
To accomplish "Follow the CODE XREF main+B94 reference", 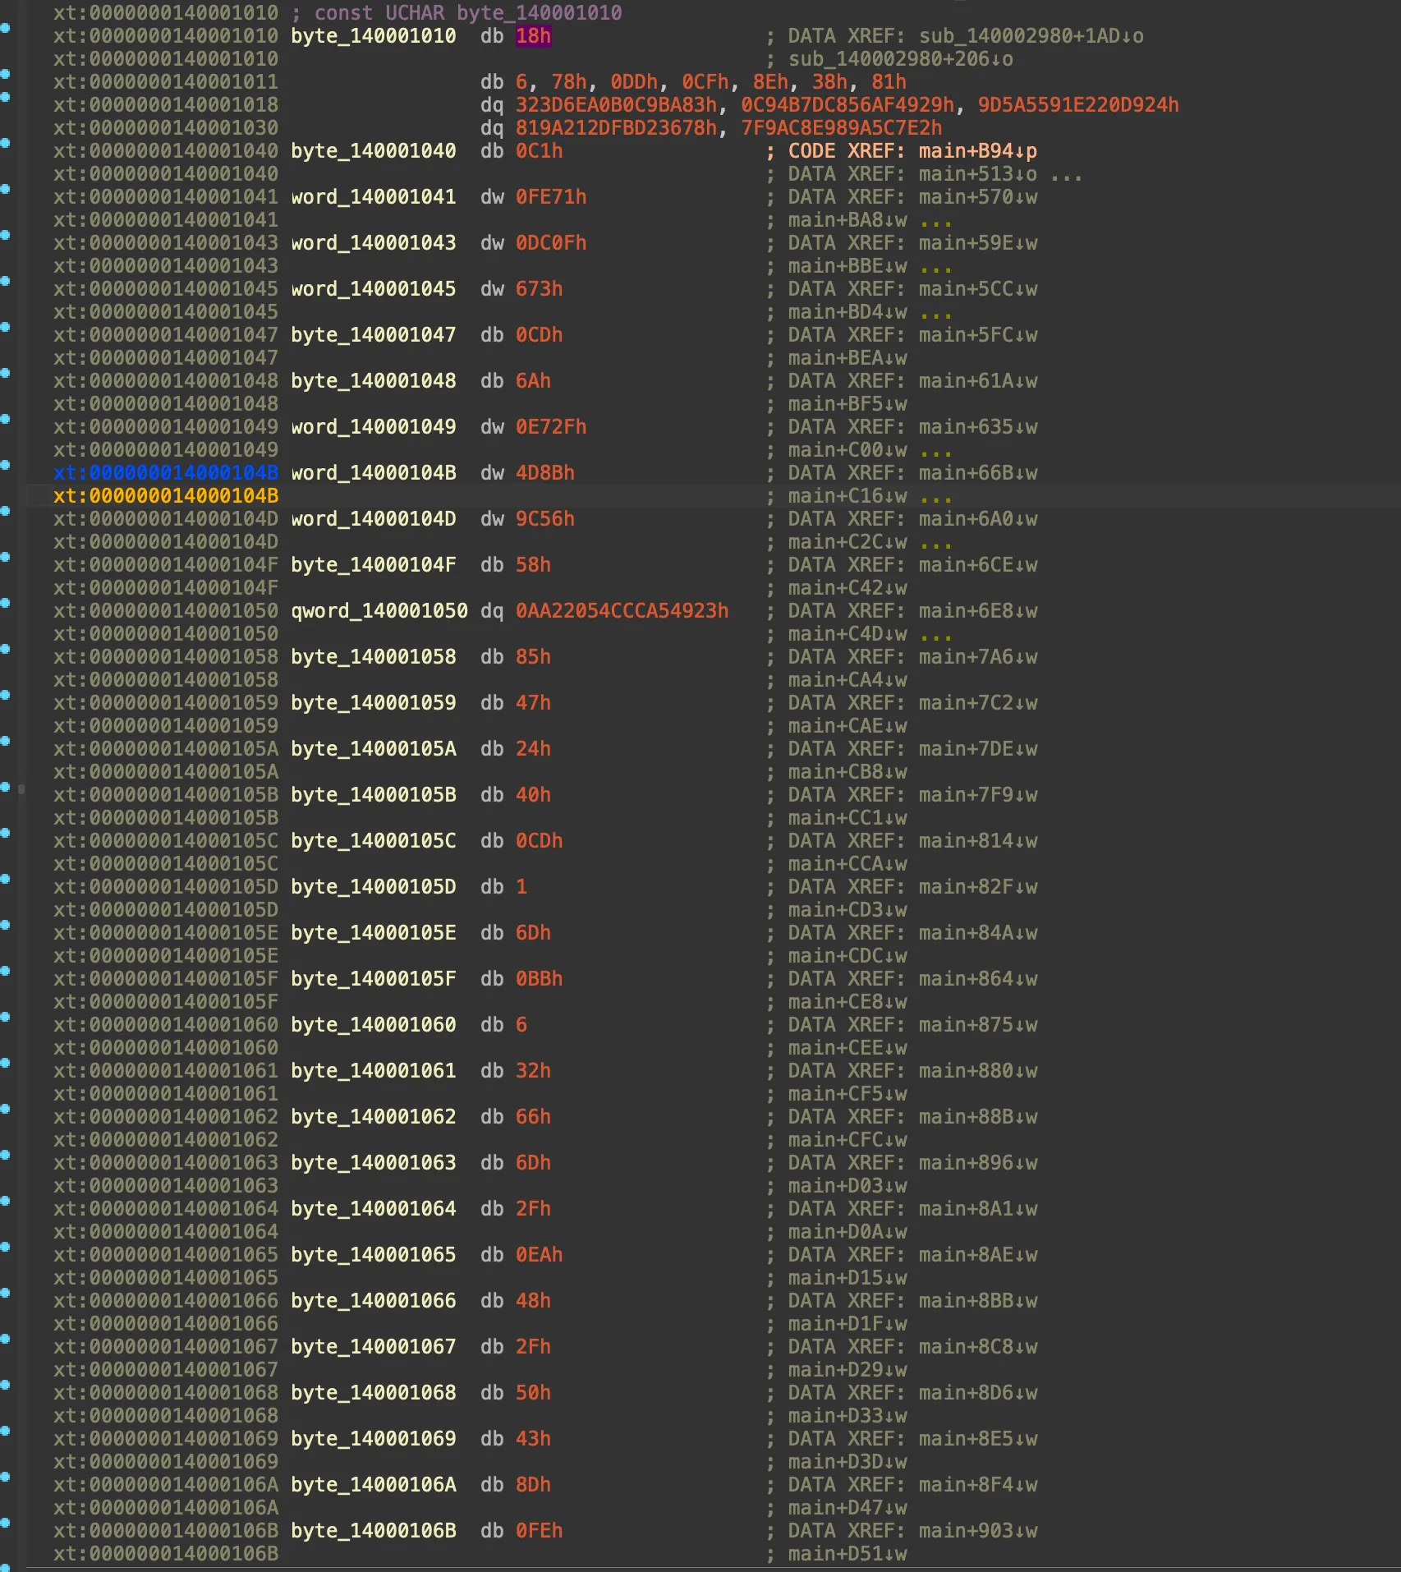I will pyautogui.click(x=977, y=151).
